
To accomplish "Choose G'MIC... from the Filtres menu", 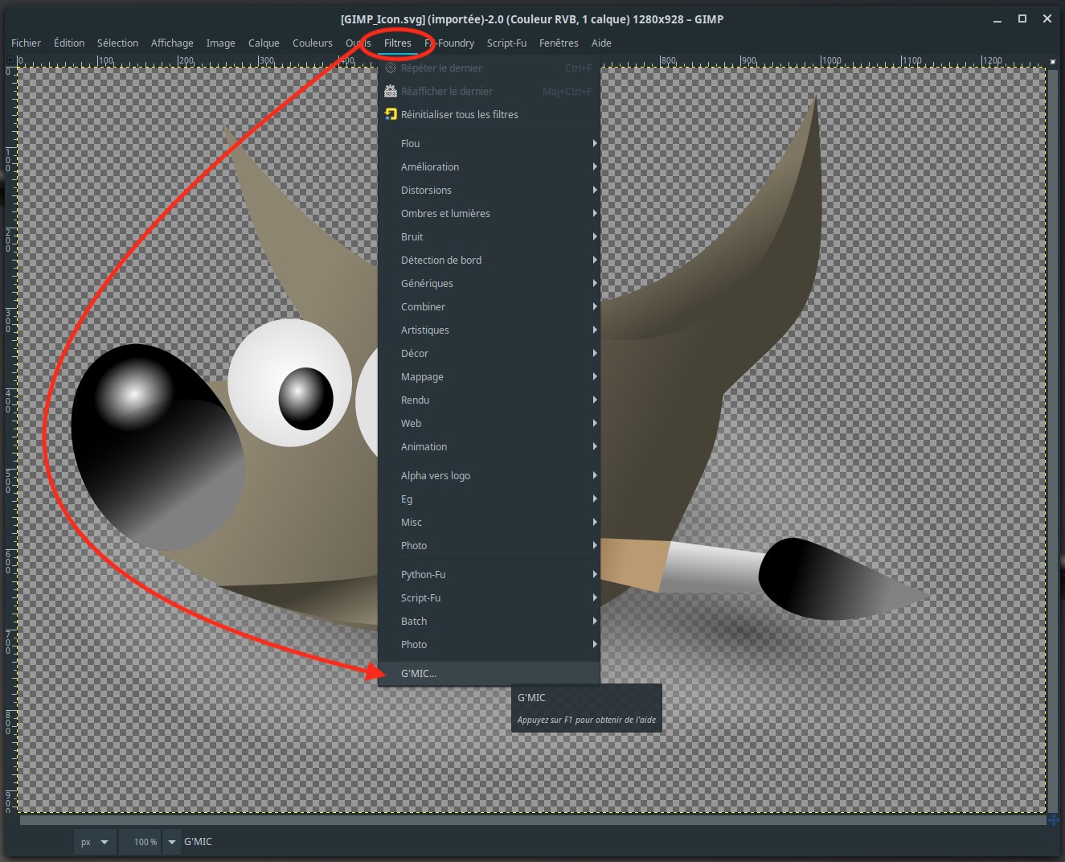I will coord(489,673).
